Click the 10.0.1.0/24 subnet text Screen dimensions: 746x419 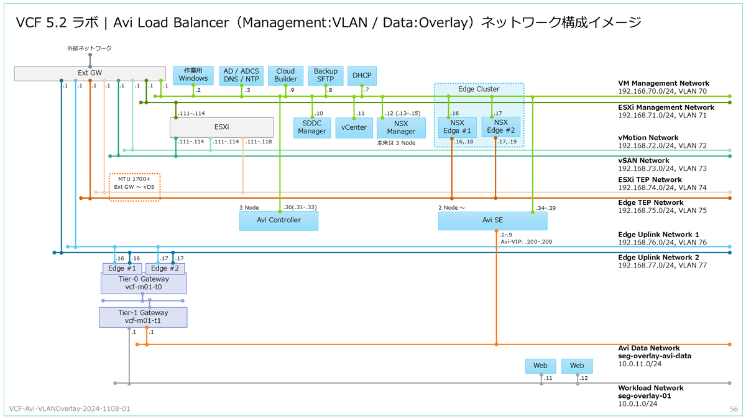coord(639,403)
